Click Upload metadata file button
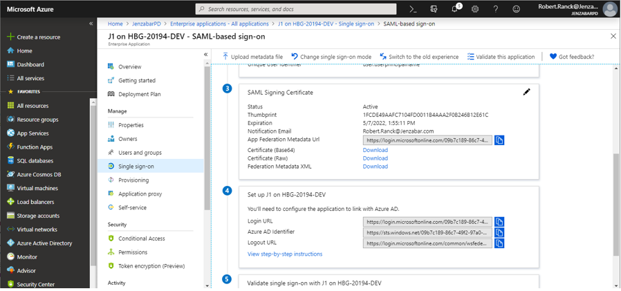This screenshot has height=291, width=621. 252,57
